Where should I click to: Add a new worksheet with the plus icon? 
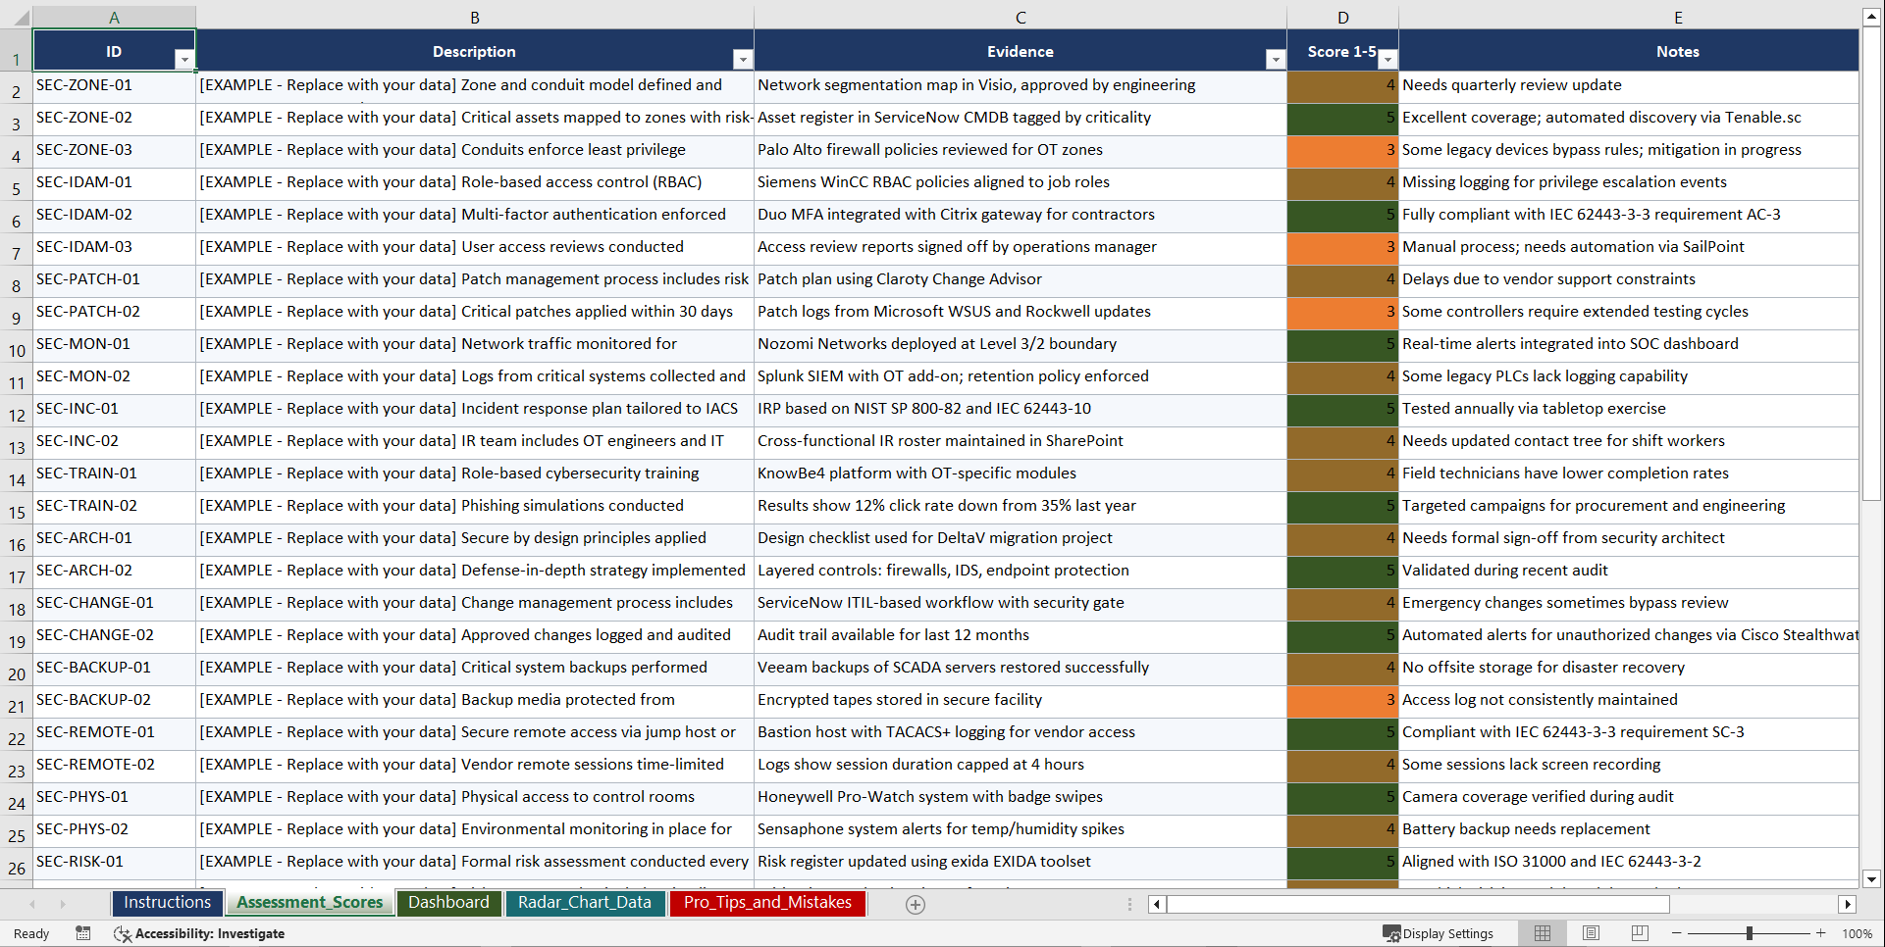click(915, 904)
